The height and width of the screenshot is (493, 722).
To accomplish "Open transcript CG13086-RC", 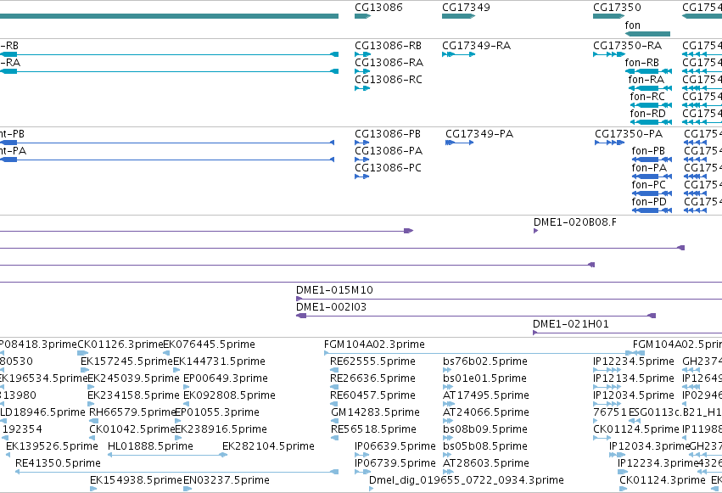I will 389,80.
